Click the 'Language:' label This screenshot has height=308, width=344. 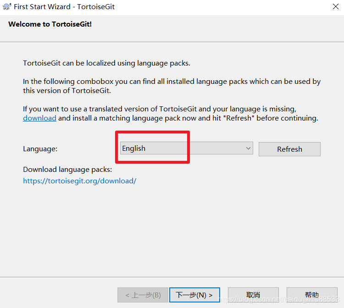click(x=40, y=149)
